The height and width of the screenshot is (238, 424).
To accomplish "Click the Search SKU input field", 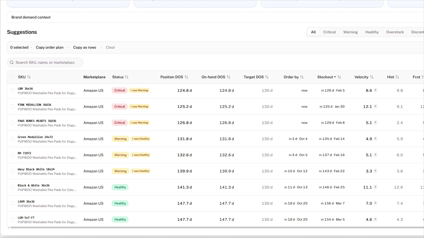I will [x=45, y=62].
